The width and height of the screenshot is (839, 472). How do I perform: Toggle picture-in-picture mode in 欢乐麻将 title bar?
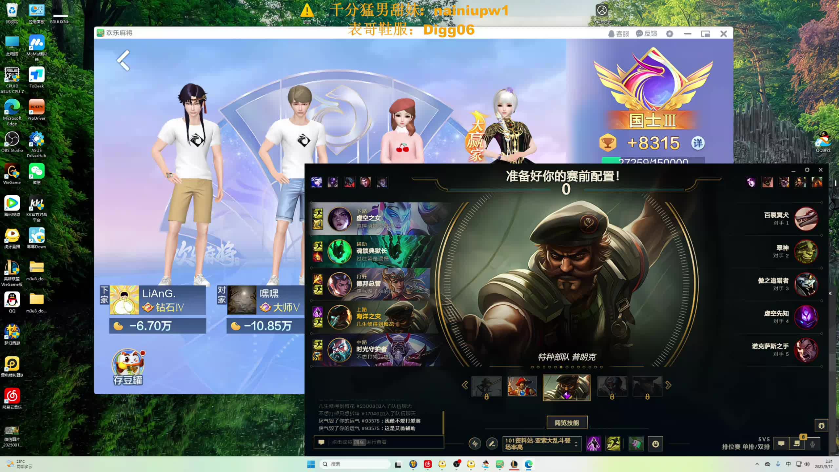(x=705, y=34)
